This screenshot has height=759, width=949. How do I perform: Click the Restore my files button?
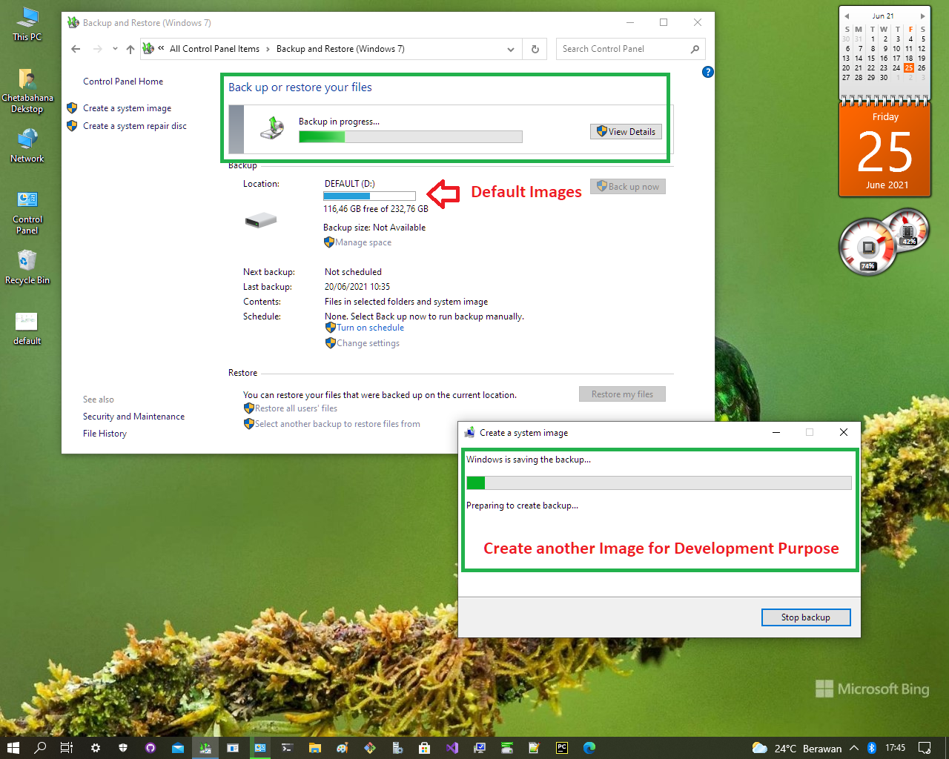622,394
